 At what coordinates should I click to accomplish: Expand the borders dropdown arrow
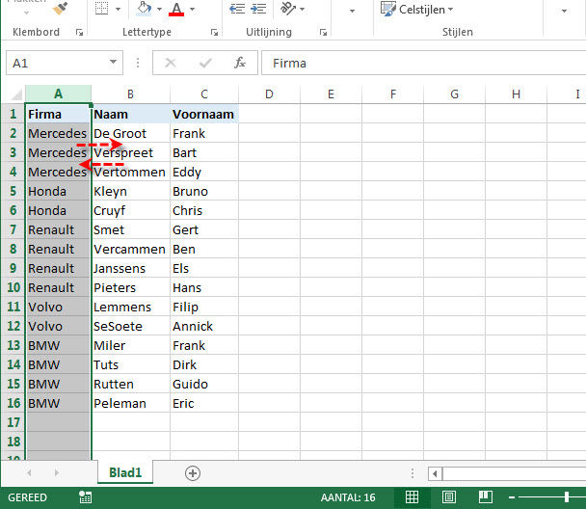pyautogui.click(x=119, y=9)
